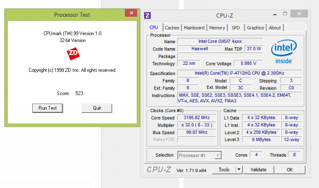This screenshot has width=319, height=188.
Task: Click the L1 Inst. 8-way value
Action: 292,125
